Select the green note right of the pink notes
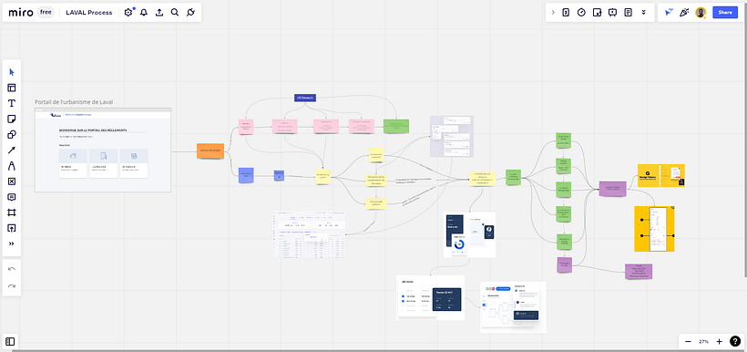747x352 pixels. (396, 126)
